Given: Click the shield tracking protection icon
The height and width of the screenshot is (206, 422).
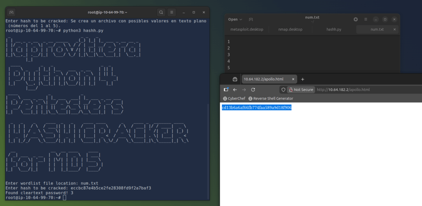Looking at the screenshot, I should [x=283, y=90].
